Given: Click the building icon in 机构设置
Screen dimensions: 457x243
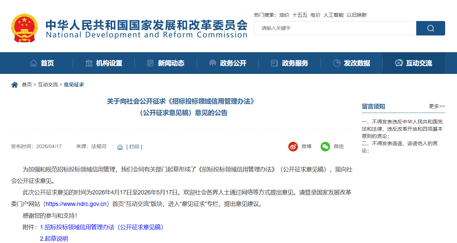Looking at the screenshot, I should tap(89, 63).
